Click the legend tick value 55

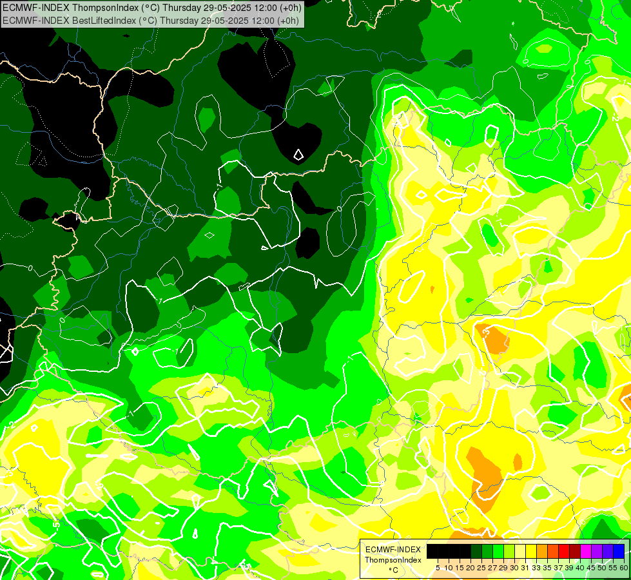click(x=614, y=568)
